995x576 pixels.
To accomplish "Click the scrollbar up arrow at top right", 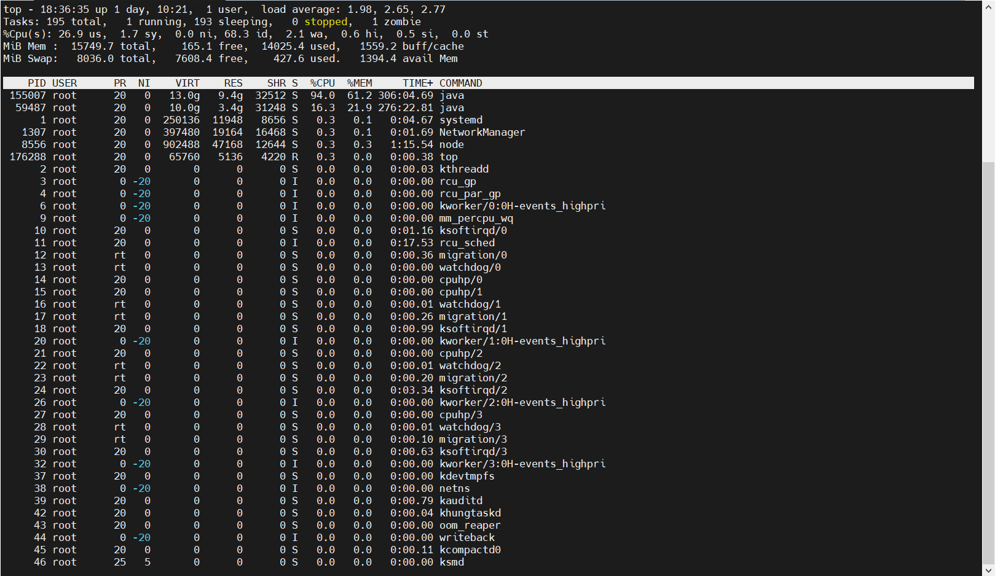I will pos(988,6).
